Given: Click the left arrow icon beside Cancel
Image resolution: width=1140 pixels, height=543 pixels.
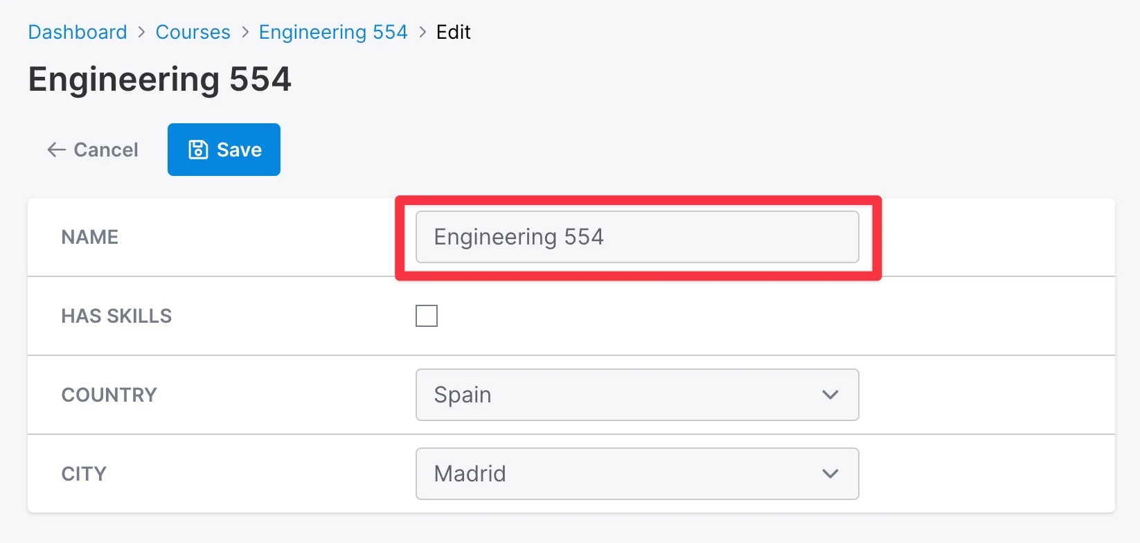Looking at the screenshot, I should click(56, 150).
